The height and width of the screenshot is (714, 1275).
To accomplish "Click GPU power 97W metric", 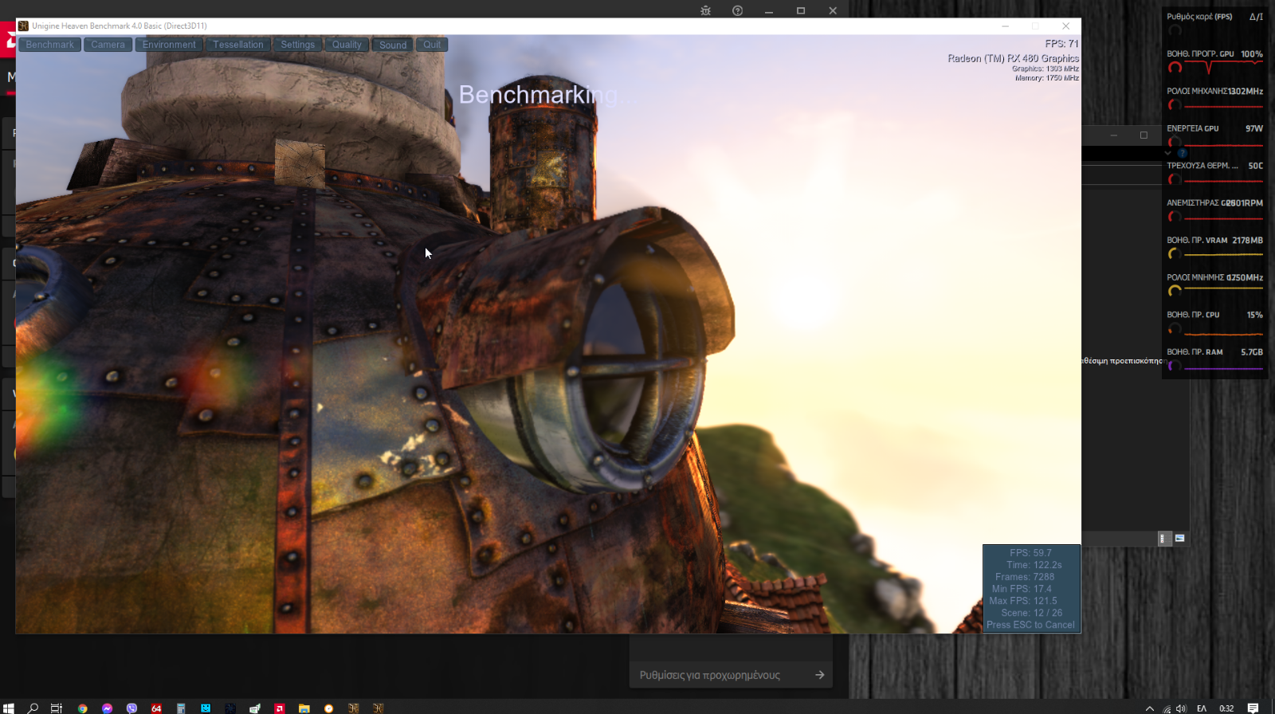I will click(x=1214, y=136).
